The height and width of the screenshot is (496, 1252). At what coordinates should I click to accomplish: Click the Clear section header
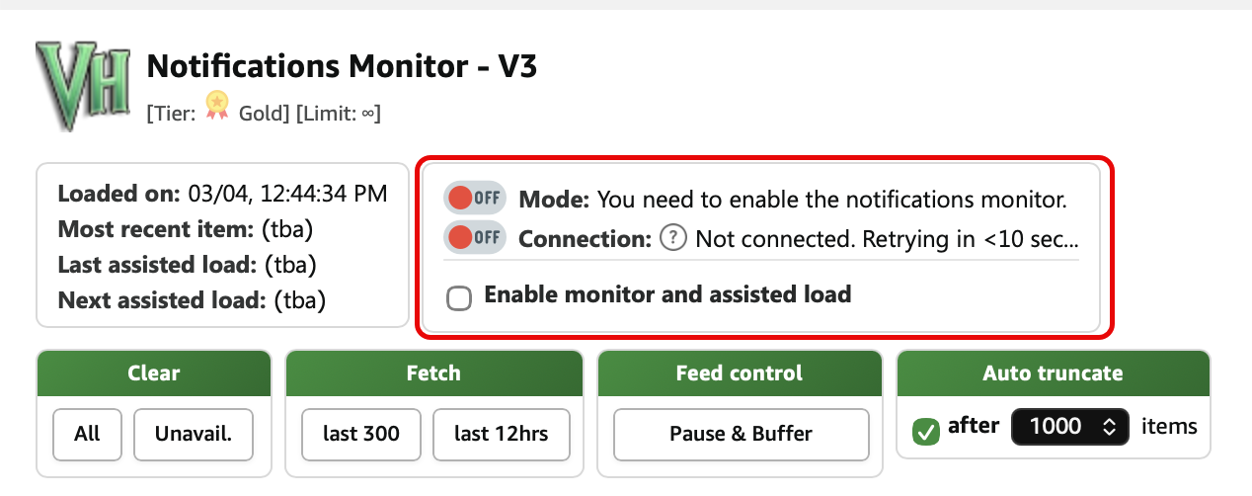[153, 373]
